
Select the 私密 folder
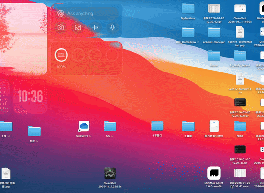tap(34, 131)
